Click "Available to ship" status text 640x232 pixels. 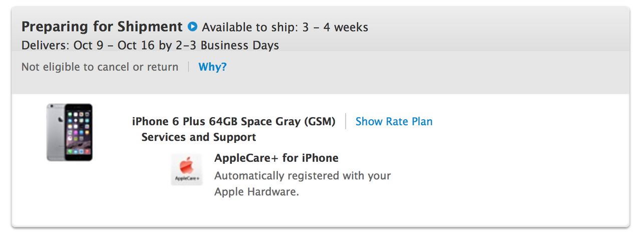(x=250, y=27)
